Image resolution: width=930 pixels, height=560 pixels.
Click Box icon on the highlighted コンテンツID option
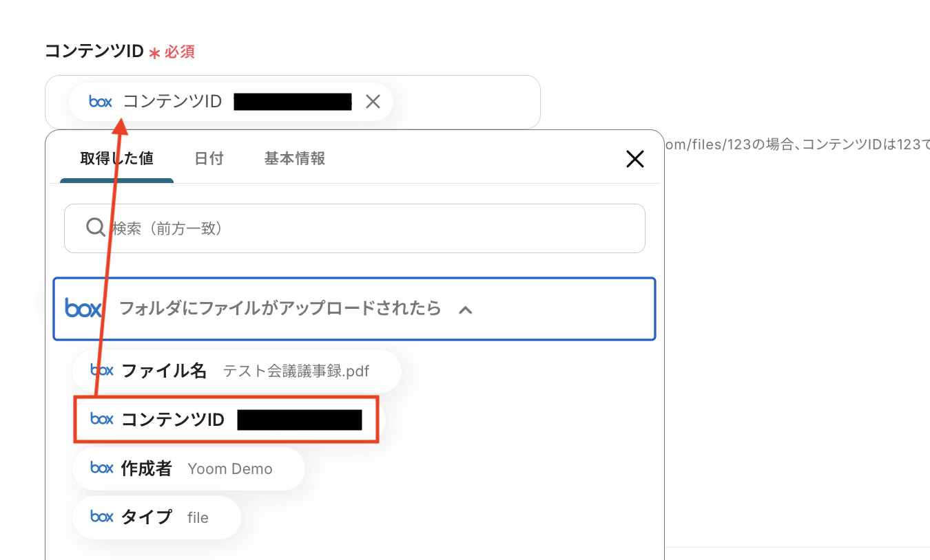tap(102, 419)
